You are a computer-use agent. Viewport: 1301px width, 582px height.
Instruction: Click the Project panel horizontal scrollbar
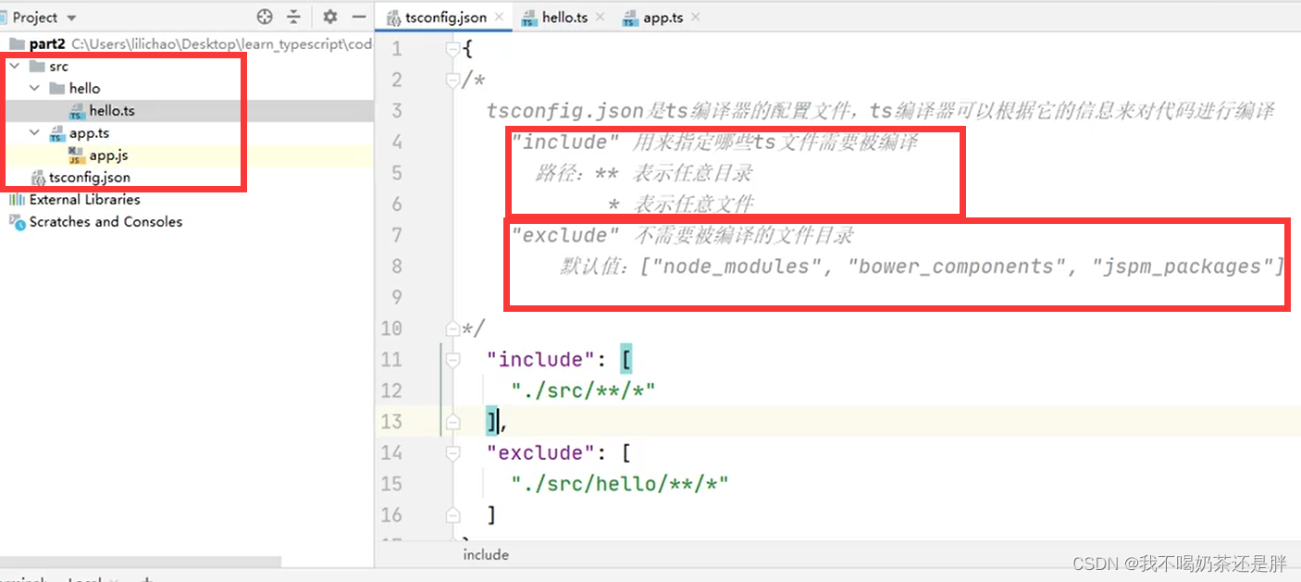[141, 562]
